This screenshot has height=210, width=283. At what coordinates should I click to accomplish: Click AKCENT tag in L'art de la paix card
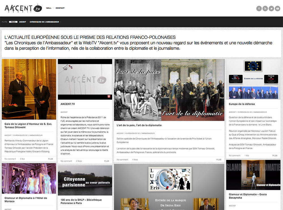(x=120, y=133)
